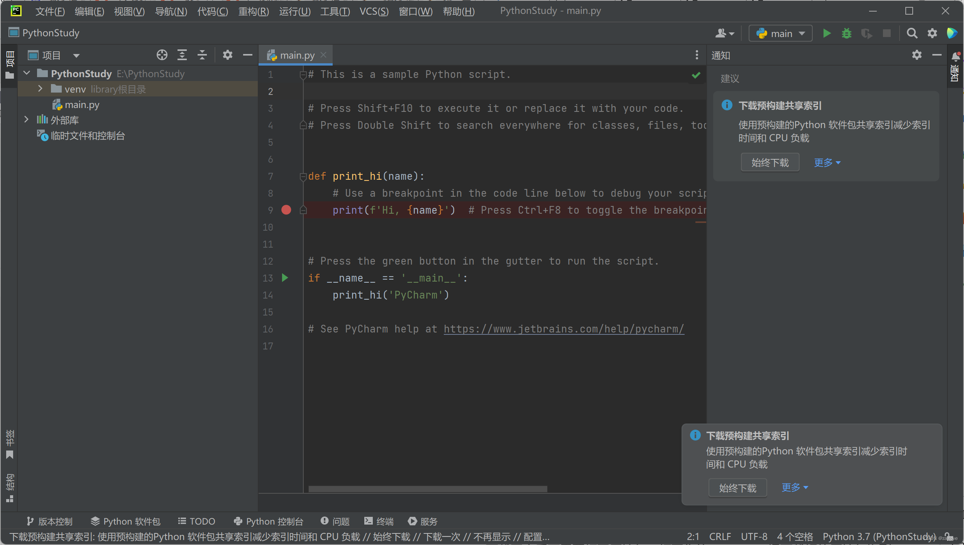The width and height of the screenshot is (964, 545).
Task: Select main.py in project tree
Action: (82, 105)
